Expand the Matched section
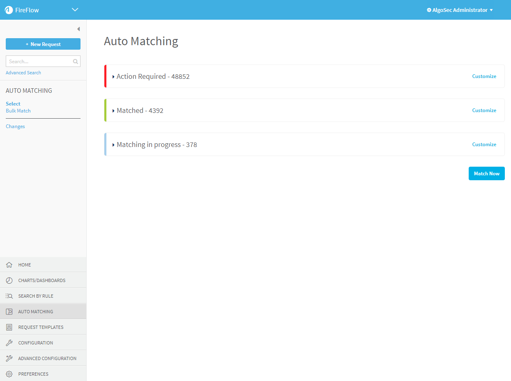 113,111
